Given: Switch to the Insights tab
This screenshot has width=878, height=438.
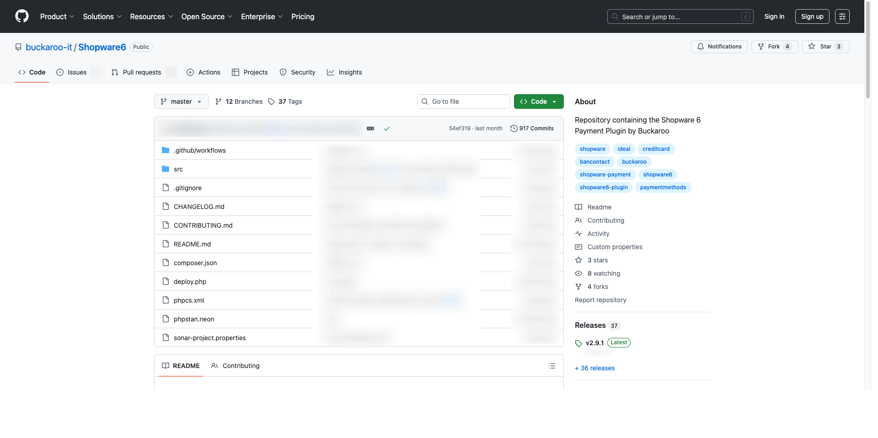Looking at the screenshot, I should 344,72.
